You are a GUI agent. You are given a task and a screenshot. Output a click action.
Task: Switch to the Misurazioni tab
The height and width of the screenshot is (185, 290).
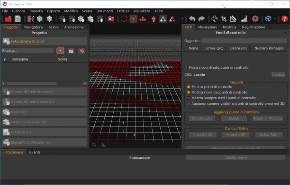pyautogui.click(x=208, y=27)
